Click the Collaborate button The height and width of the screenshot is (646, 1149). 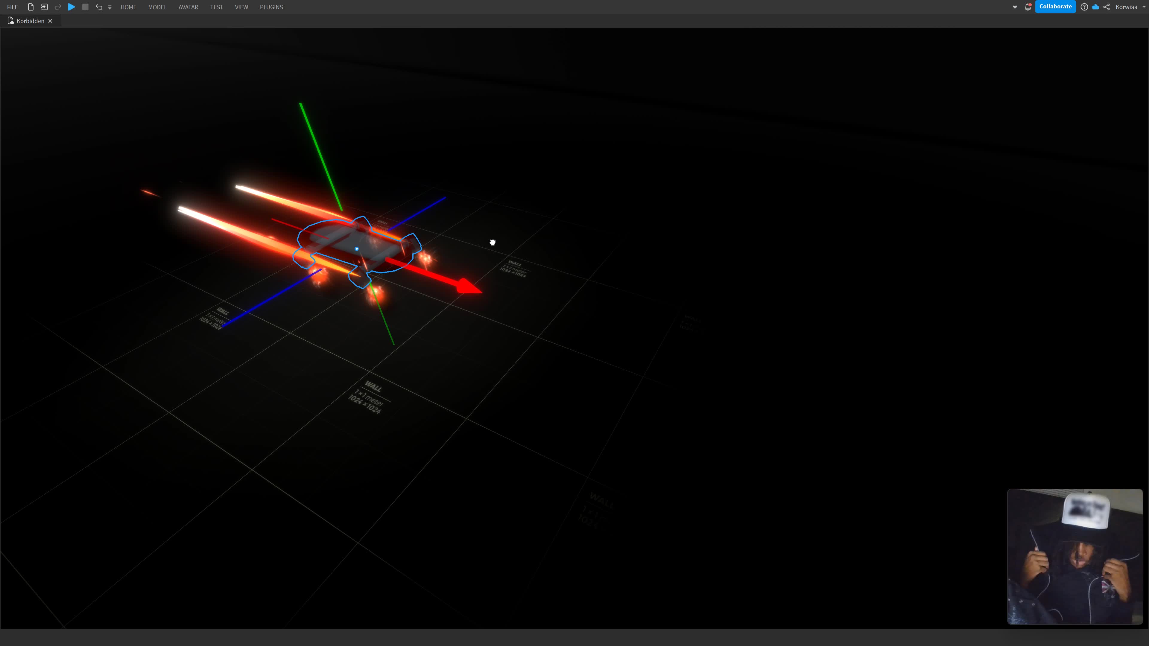pyautogui.click(x=1055, y=6)
